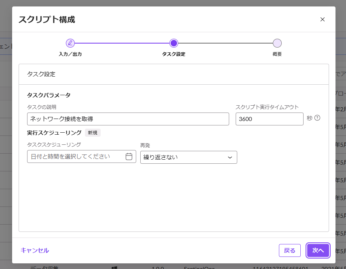Viewport: 346px width, 269px height.
Task: Click the 概要 step label
Action: [277, 54]
